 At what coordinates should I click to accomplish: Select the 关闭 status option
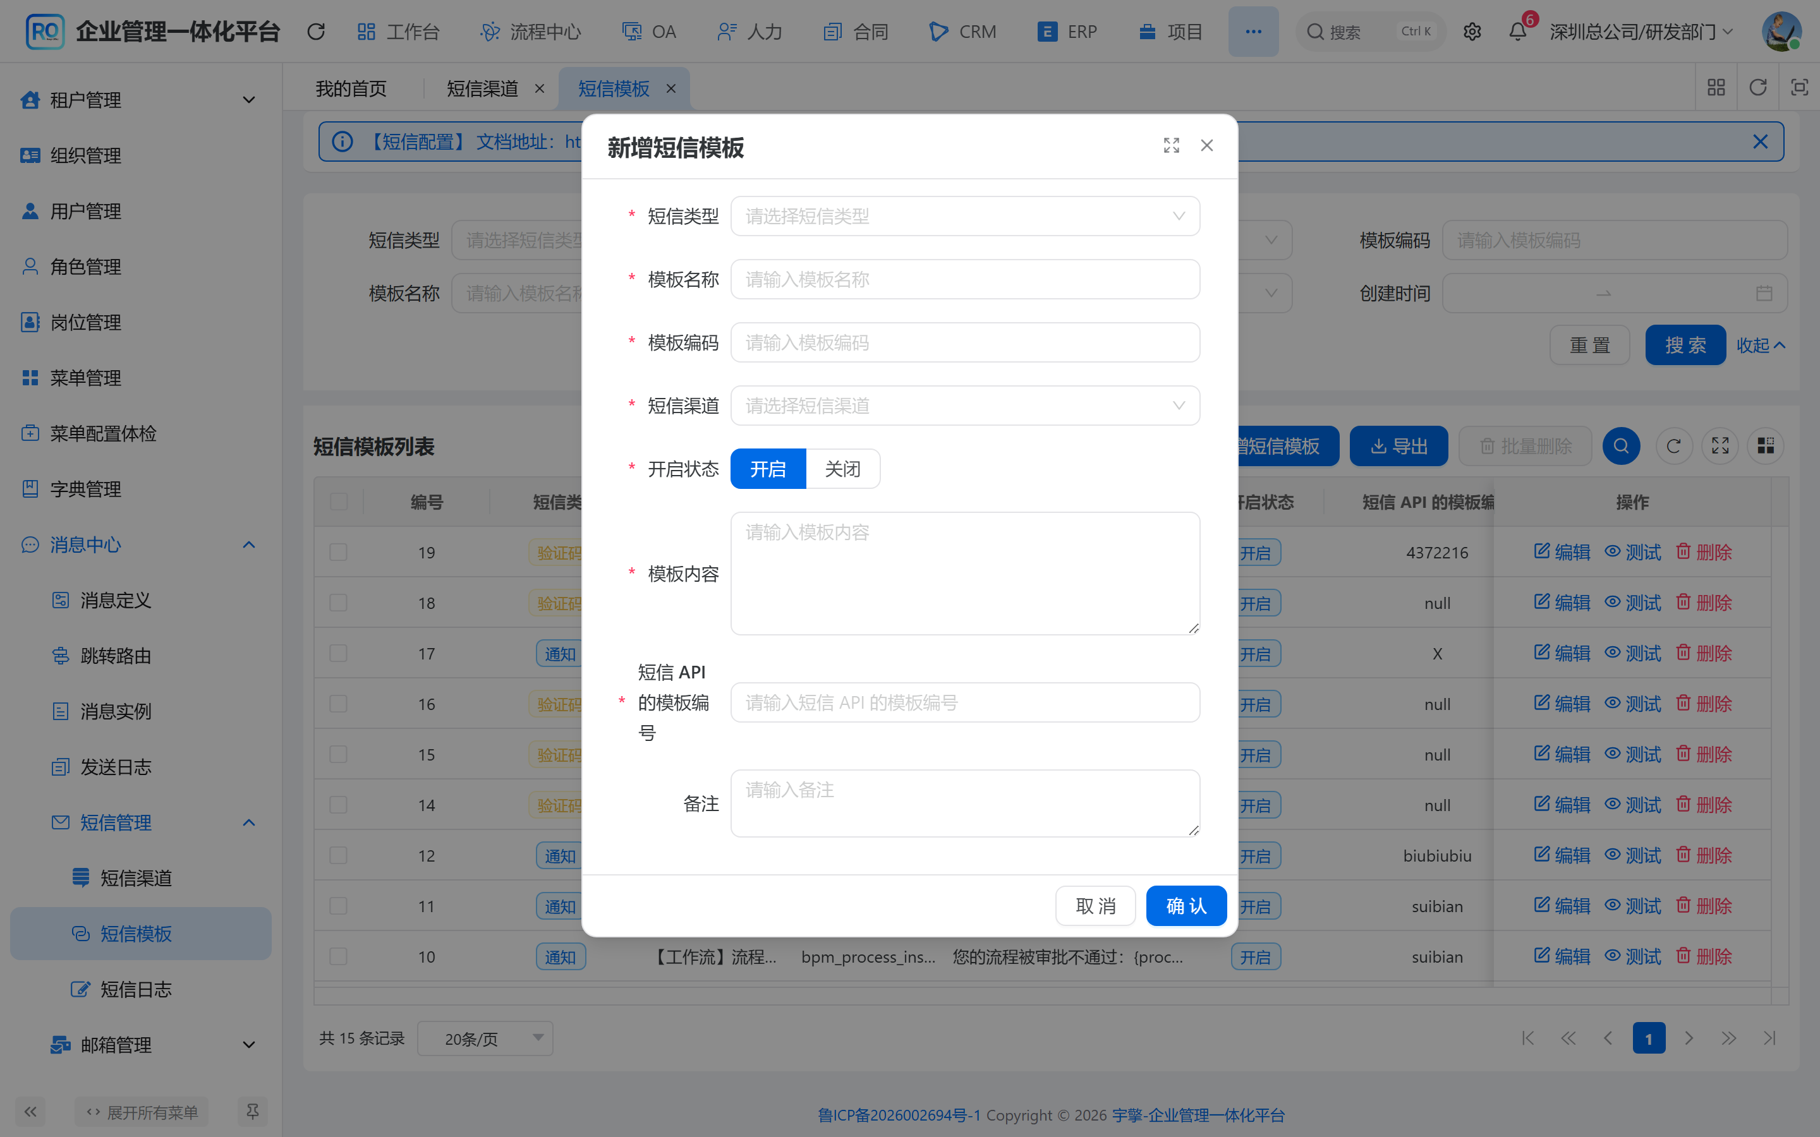[842, 469]
